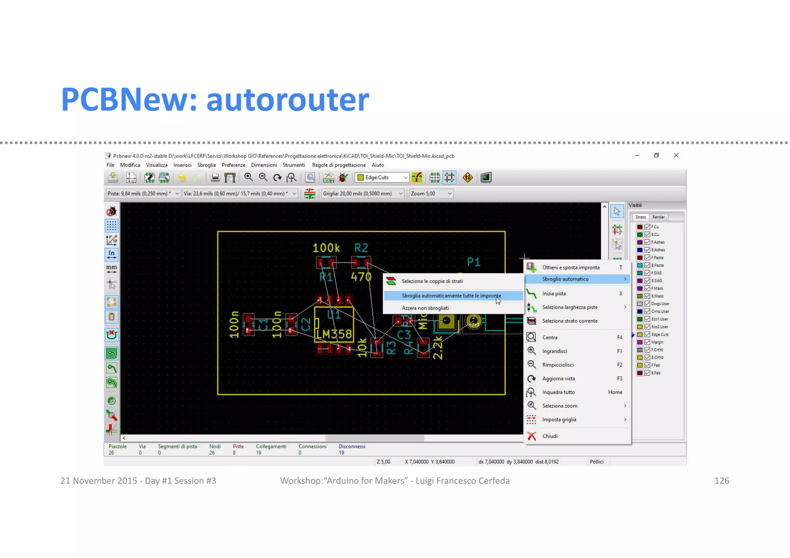Image resolution: width=790 pixels, height=558 pixels.
Task: Toggle grid display icon
Action: pyautogui.click(x=111, y=226)
